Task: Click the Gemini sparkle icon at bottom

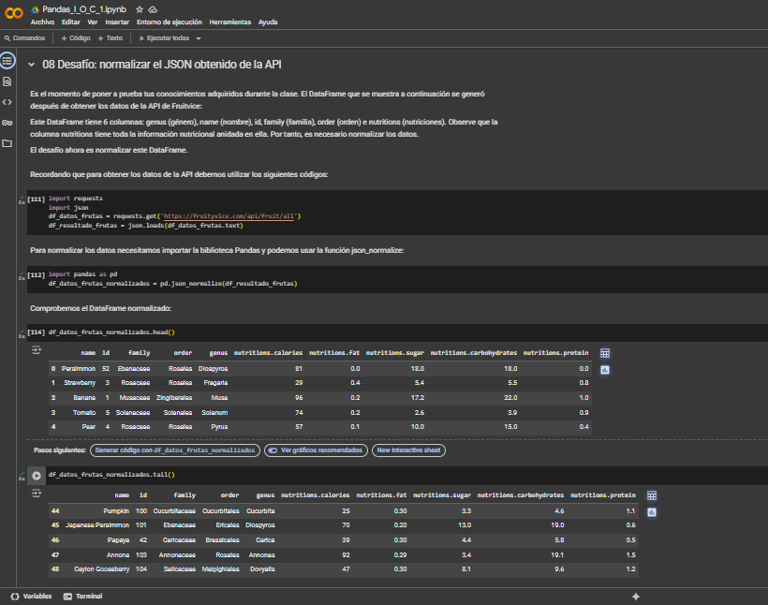Action: (x=636, y=597)
